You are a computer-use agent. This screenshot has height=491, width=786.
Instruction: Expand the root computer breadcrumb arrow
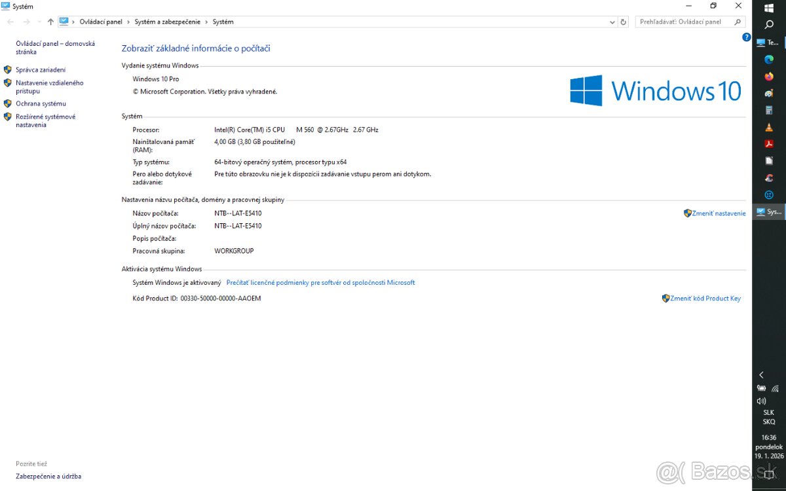(73, 22)
